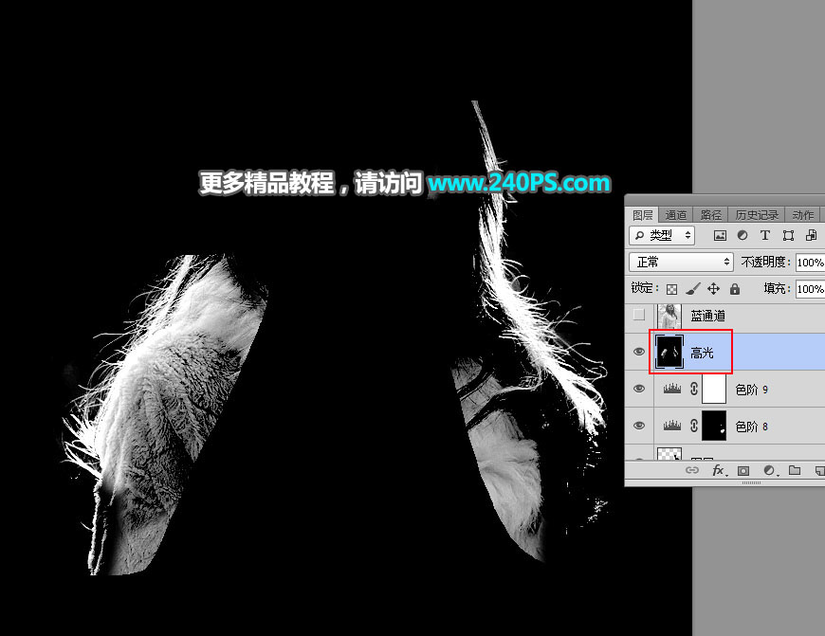This screenshot has height=636, width=825.
Task: Create new group folder icon
Action: (x=795, y=470)
